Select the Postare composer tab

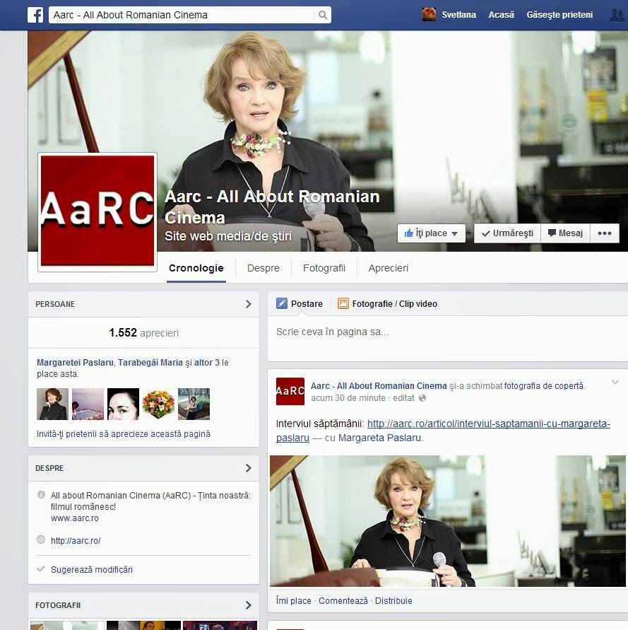pyautogui.click(x=300, y=304)
